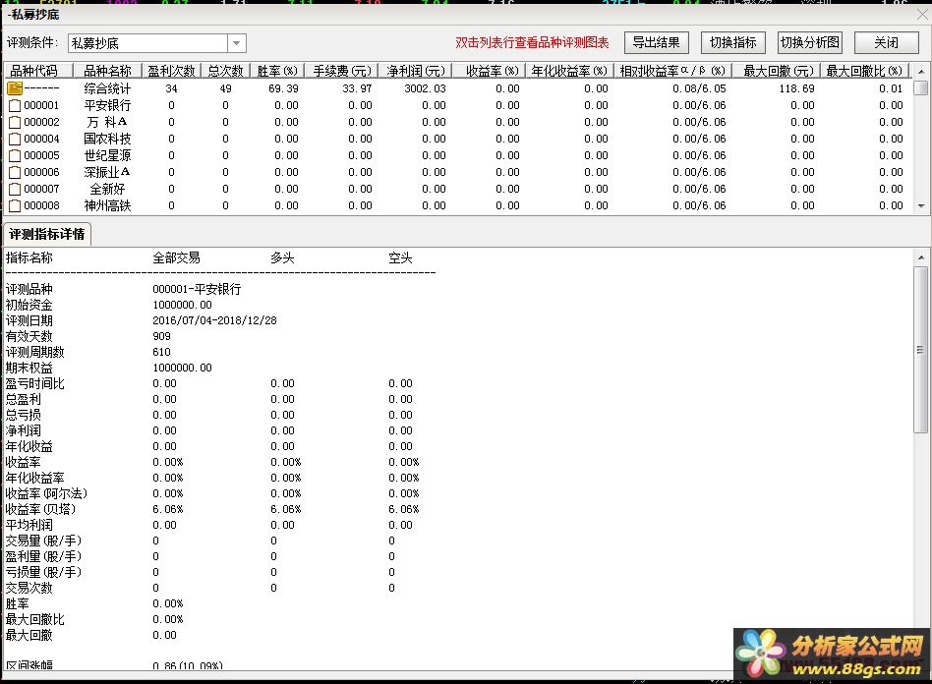Click the details panel scroll-up arrow

921,257
